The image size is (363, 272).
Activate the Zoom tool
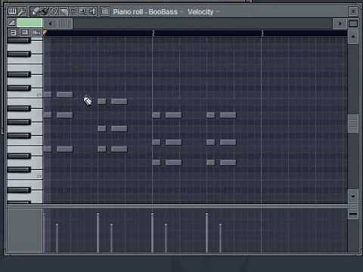(82, 11)
